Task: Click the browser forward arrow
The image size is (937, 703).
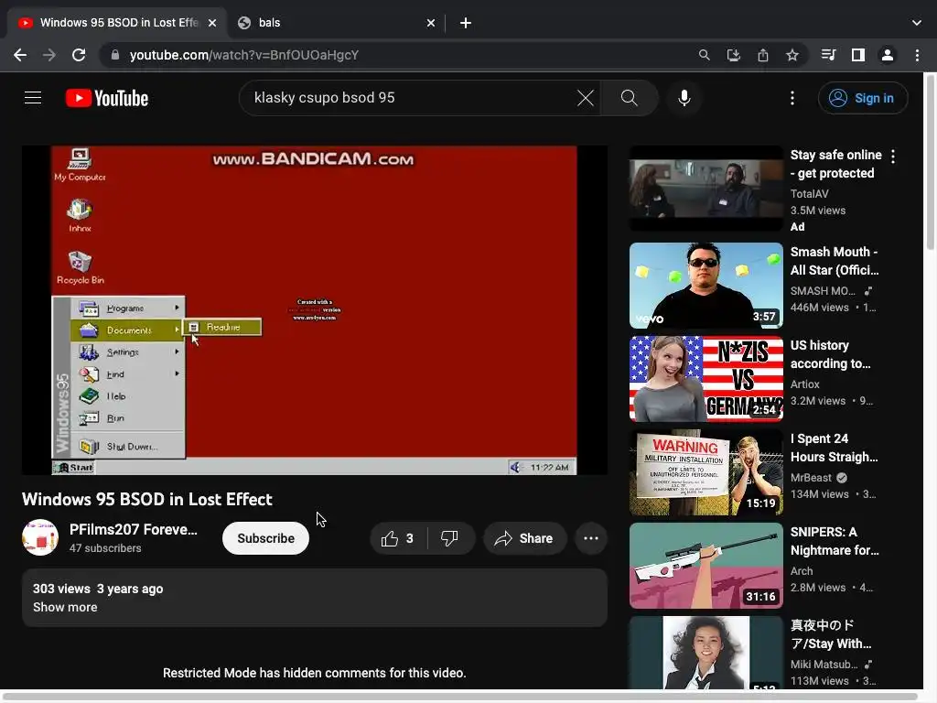Action: tap(49, 55)
